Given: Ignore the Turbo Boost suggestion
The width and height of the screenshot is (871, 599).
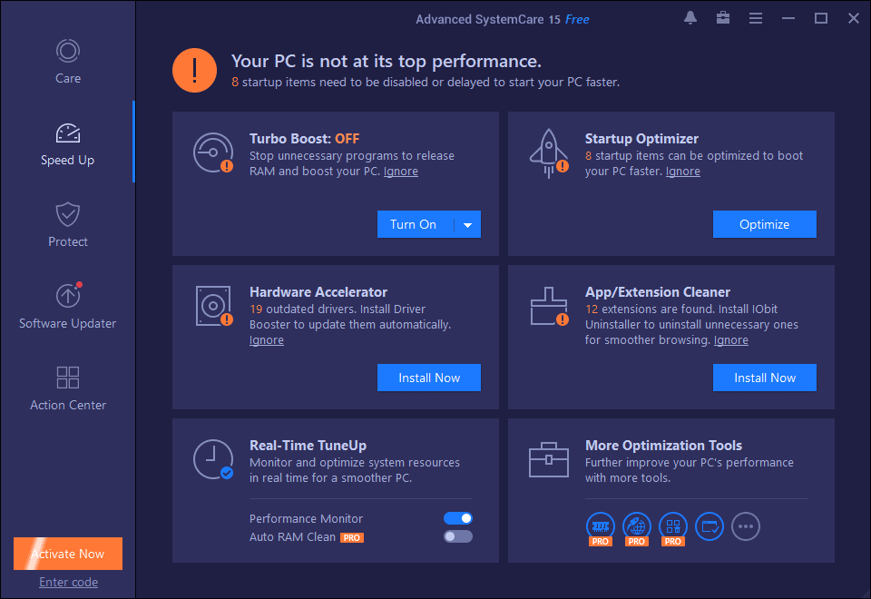Looking at the screenshot, I should [x=400, y=172].
